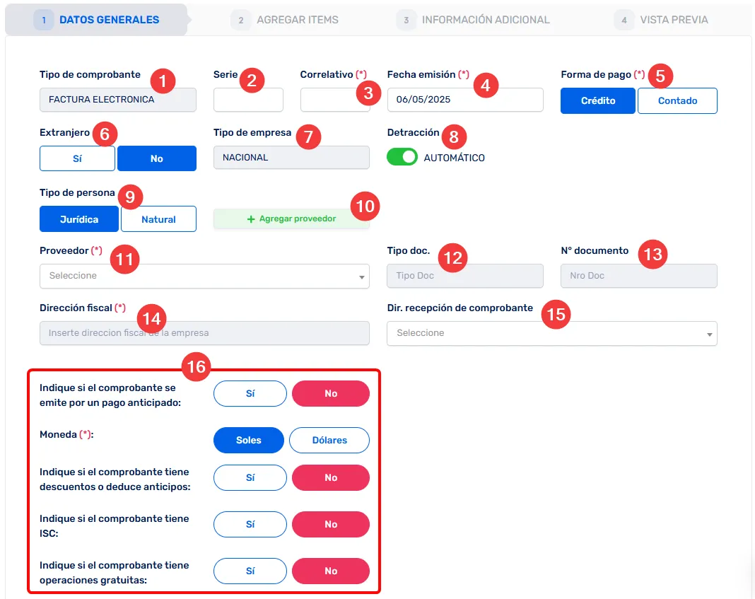This screenshot has width=755, height=599.
Task: Click the red annotation marker number 16
Action: (197, 367)
